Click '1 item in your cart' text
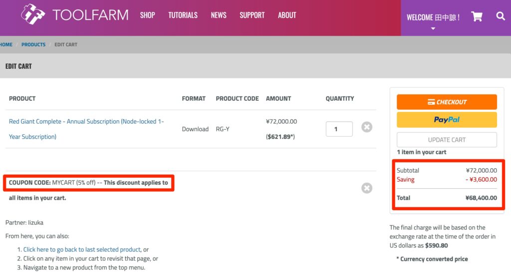Screen dimensions: 511x275 421,152
